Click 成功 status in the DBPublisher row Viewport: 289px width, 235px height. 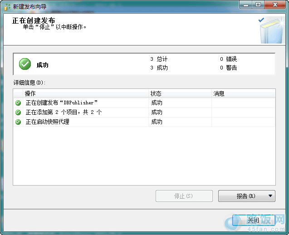point(157,103)
